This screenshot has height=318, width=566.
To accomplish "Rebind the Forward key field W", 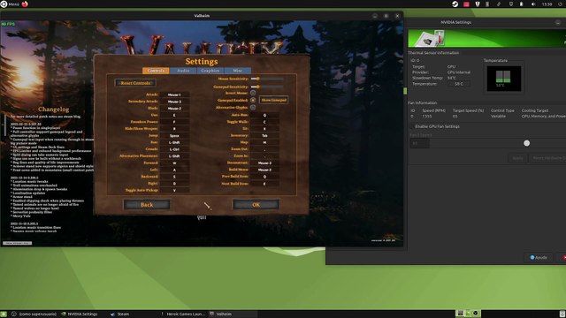I will point(174,163).
